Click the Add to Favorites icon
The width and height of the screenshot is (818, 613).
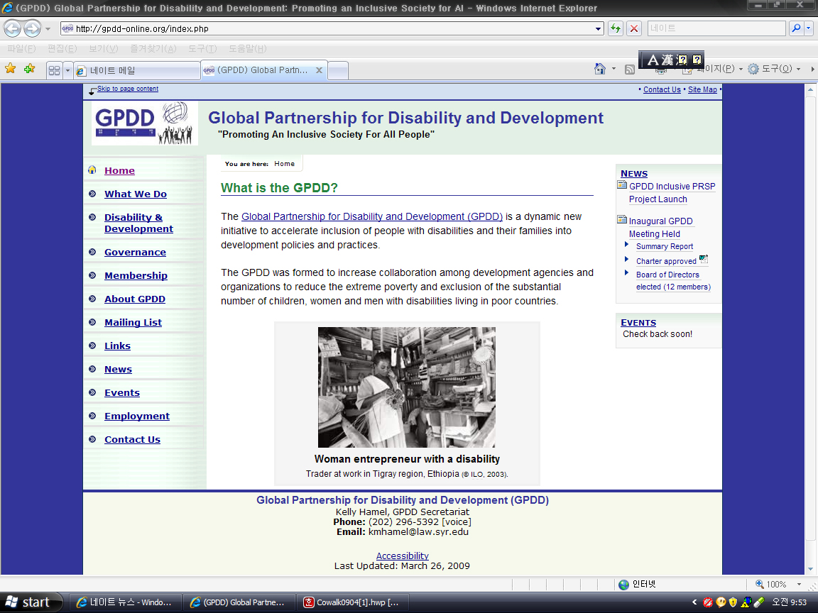(29, 68)
